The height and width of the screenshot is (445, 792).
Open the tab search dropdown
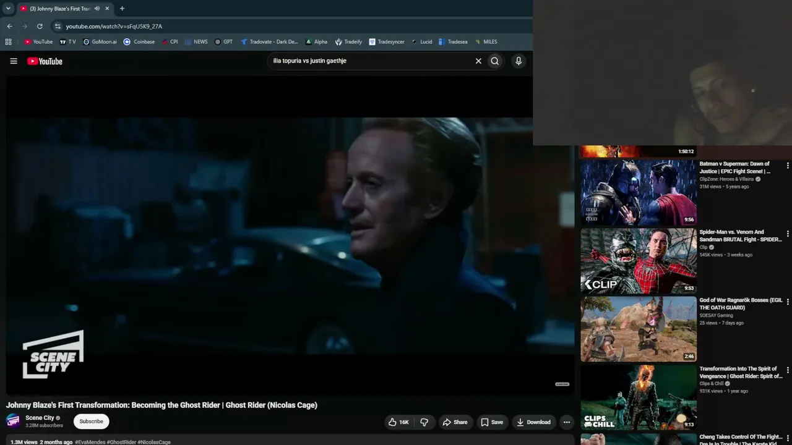click(x=8, y=9)
